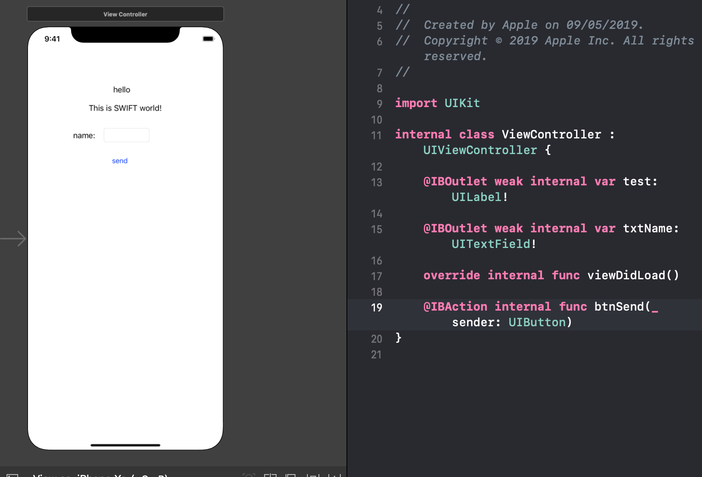Select the 'name:' label

click(84, 136)
